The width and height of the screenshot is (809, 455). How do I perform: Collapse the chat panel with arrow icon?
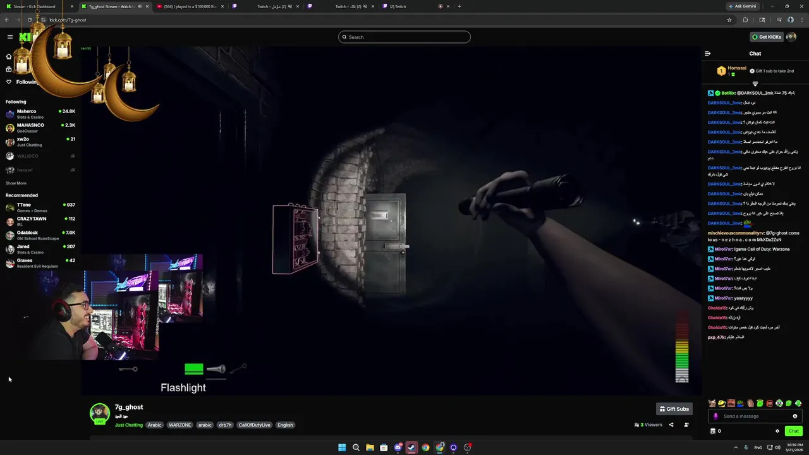(x=707, y=54)
